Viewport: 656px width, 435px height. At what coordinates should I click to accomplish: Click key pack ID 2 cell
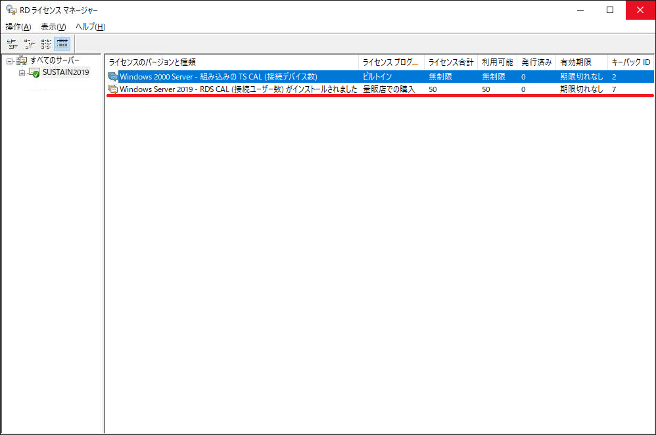coord(614,77)
